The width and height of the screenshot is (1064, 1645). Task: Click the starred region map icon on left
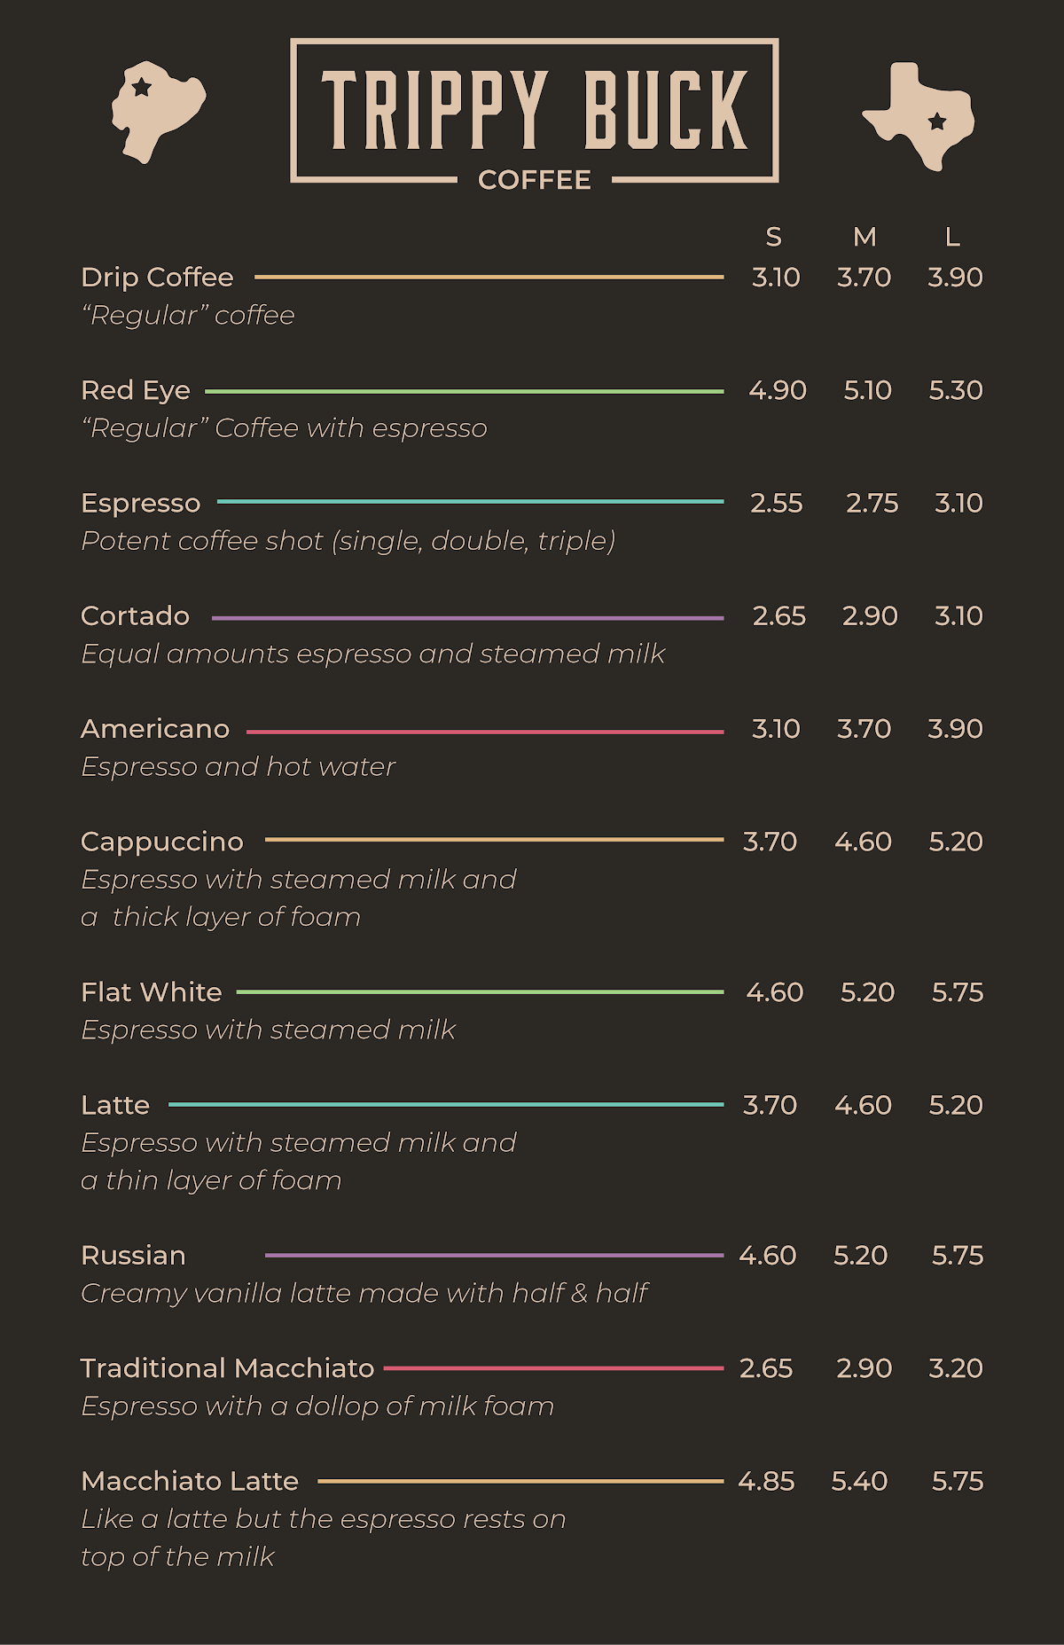(157, 112)
